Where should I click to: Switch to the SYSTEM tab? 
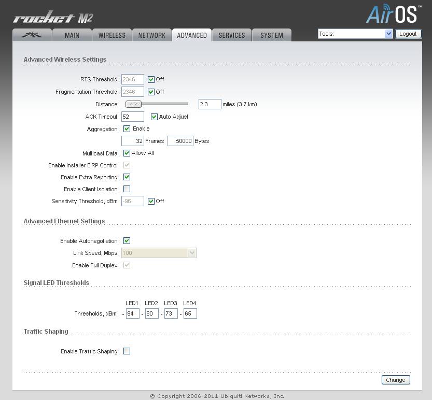(272, 35)
